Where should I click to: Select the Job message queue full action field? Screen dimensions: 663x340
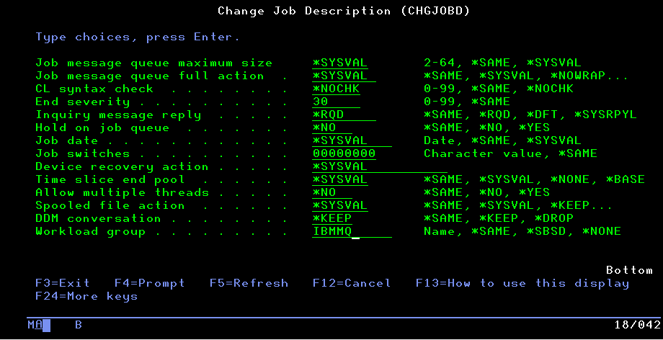tap(344, 76)
